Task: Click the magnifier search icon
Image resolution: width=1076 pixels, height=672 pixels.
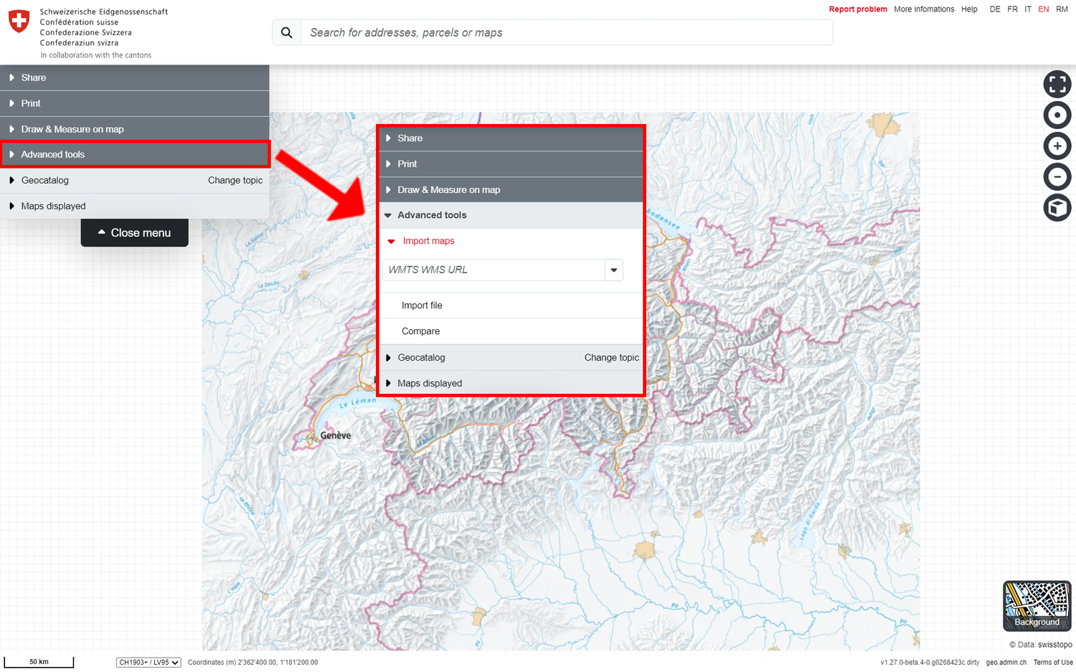Action: coord(287,33)
